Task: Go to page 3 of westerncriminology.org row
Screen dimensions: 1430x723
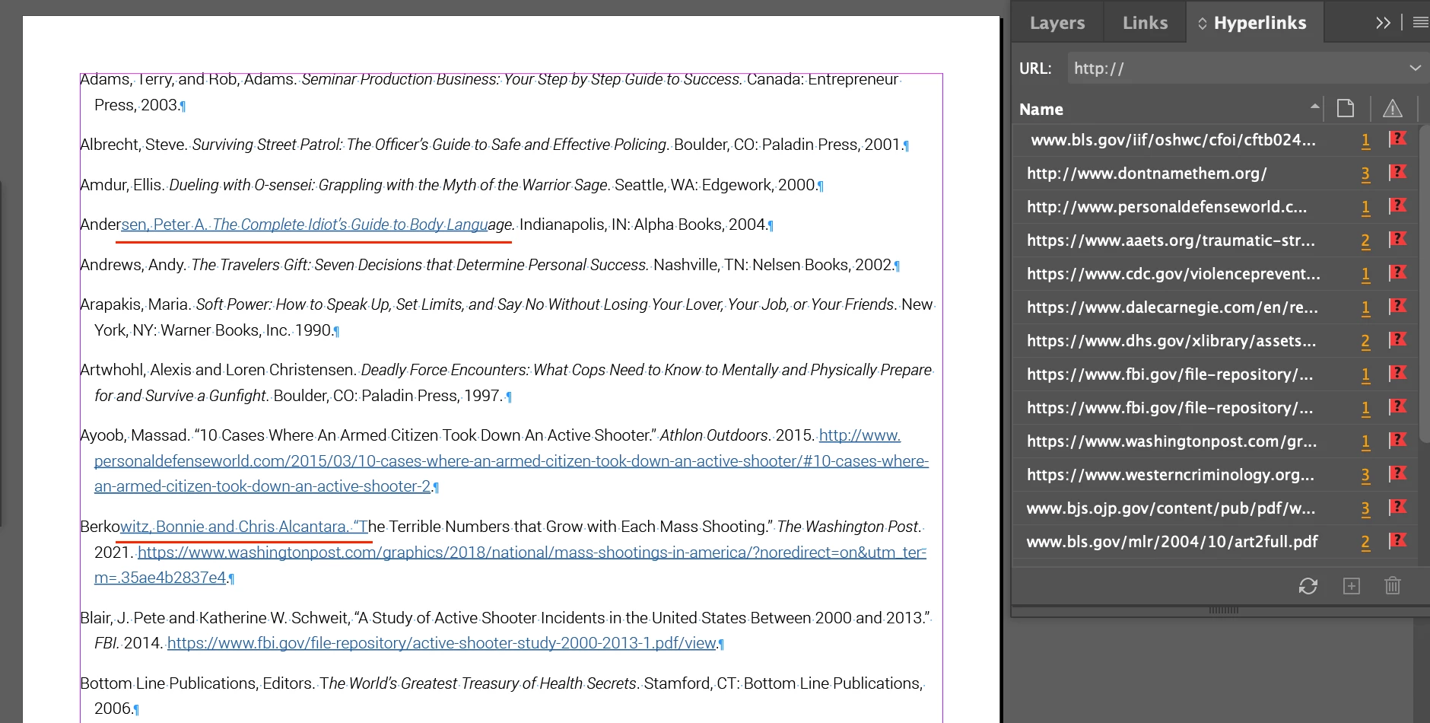Action: point(1366,476)
